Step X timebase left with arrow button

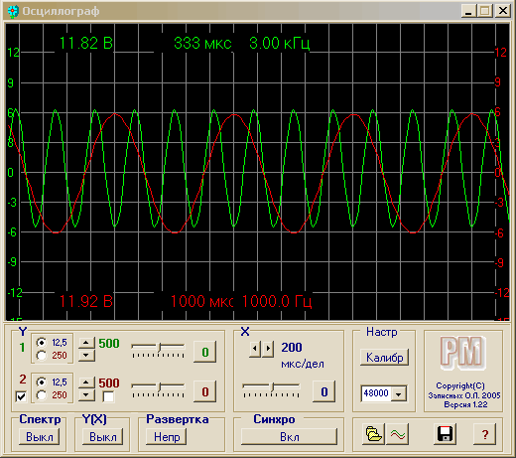[255, 349]
